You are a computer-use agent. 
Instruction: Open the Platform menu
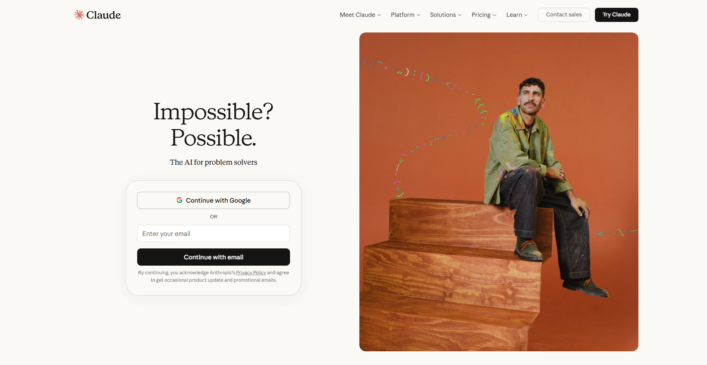406,15
